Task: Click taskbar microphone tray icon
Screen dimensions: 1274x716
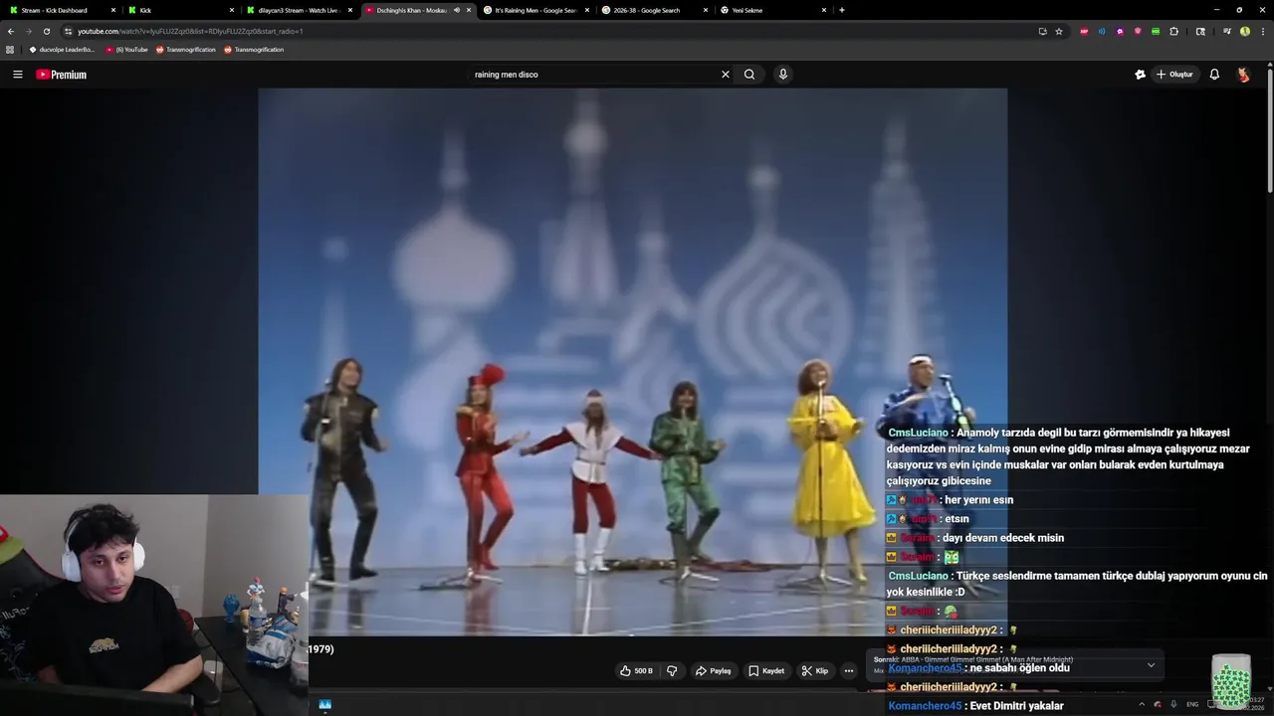Action: (1173, 704)
